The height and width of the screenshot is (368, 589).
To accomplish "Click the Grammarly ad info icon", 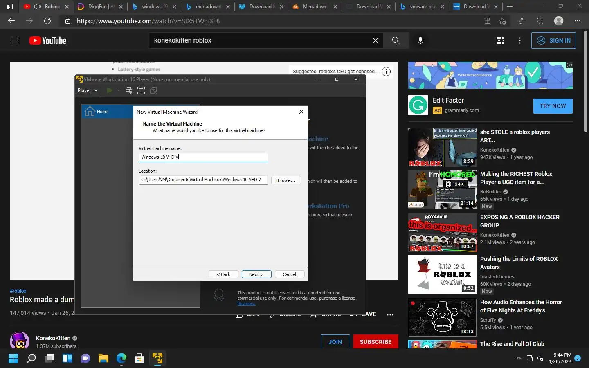I will tap(569, 65).
